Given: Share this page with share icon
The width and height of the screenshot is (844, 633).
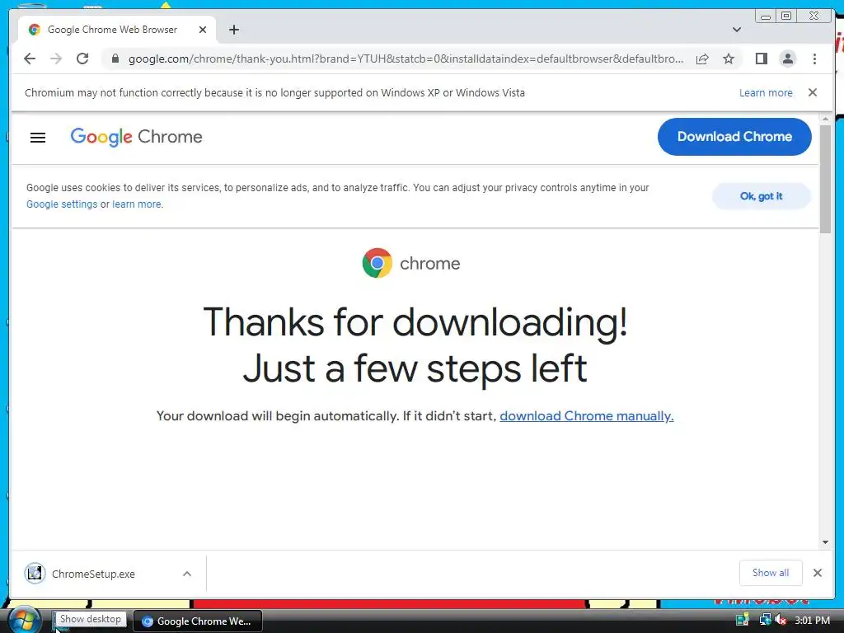Looking at the screenshot, I should point(702,59).
